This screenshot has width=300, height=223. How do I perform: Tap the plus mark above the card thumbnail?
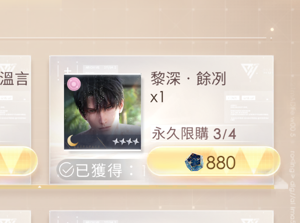coord(68,70)
